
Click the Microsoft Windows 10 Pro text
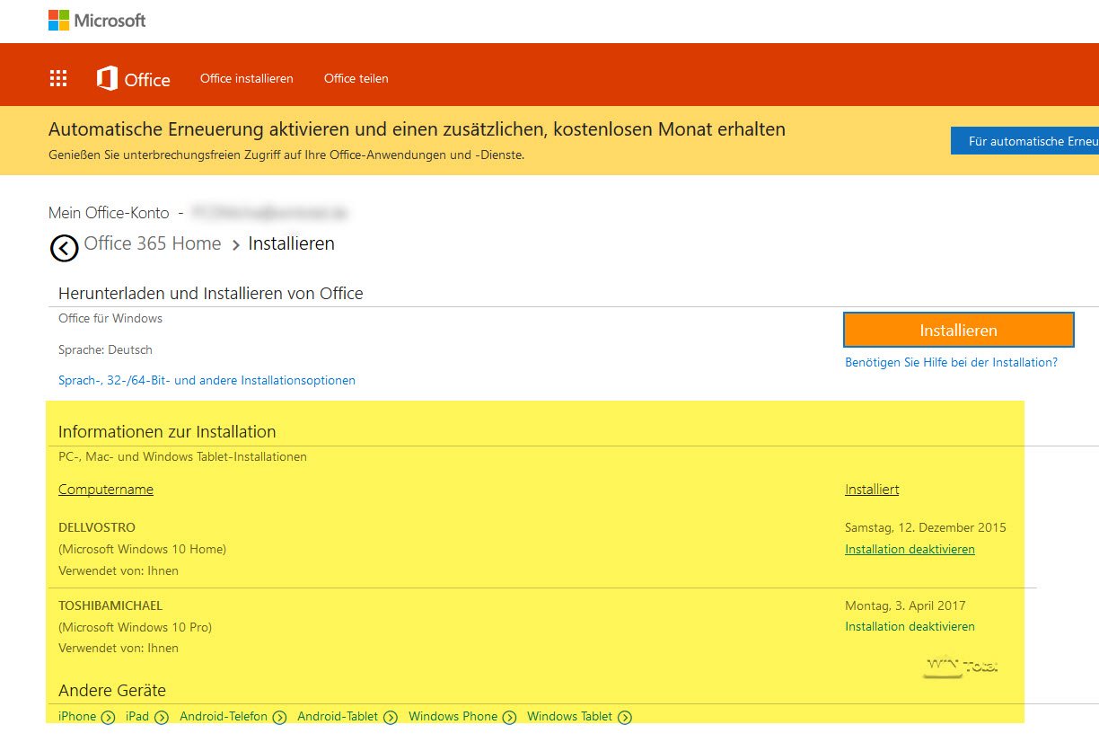tap(135, 627)
